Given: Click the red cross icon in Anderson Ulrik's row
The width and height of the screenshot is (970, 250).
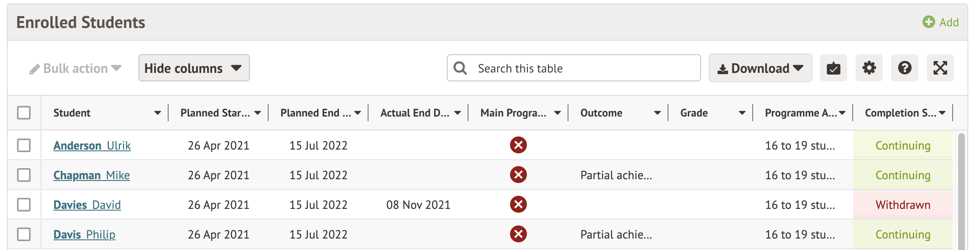Looking at the screenshot, I should pyautogui.click(x=518, y=145).
